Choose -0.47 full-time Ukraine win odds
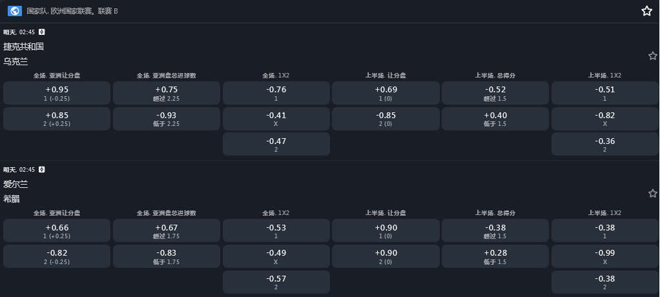Screen dimensions: 660x297 pyautogui.click(x=276, y=144)
